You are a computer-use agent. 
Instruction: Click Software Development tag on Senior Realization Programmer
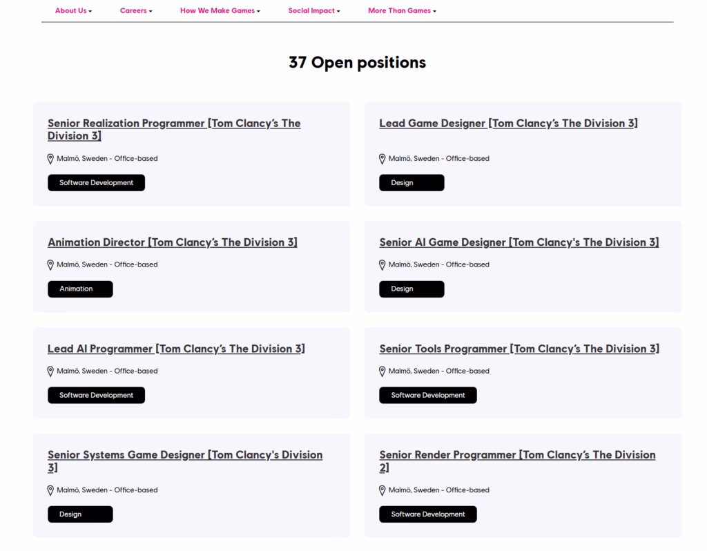pos(97,182)
